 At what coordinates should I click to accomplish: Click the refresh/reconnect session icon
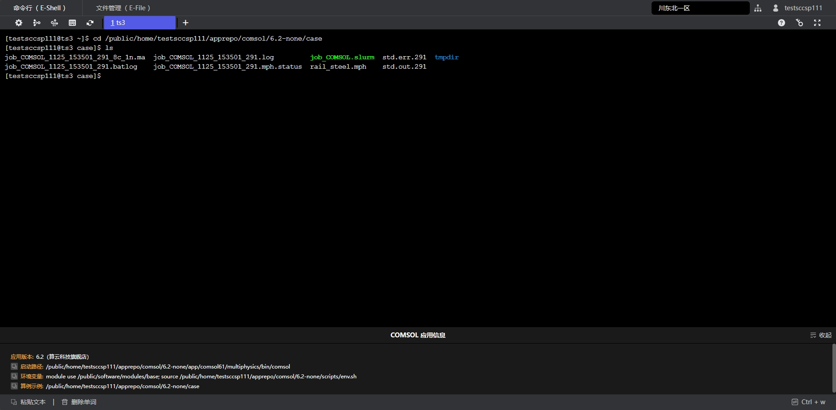[x=90, y=23]
